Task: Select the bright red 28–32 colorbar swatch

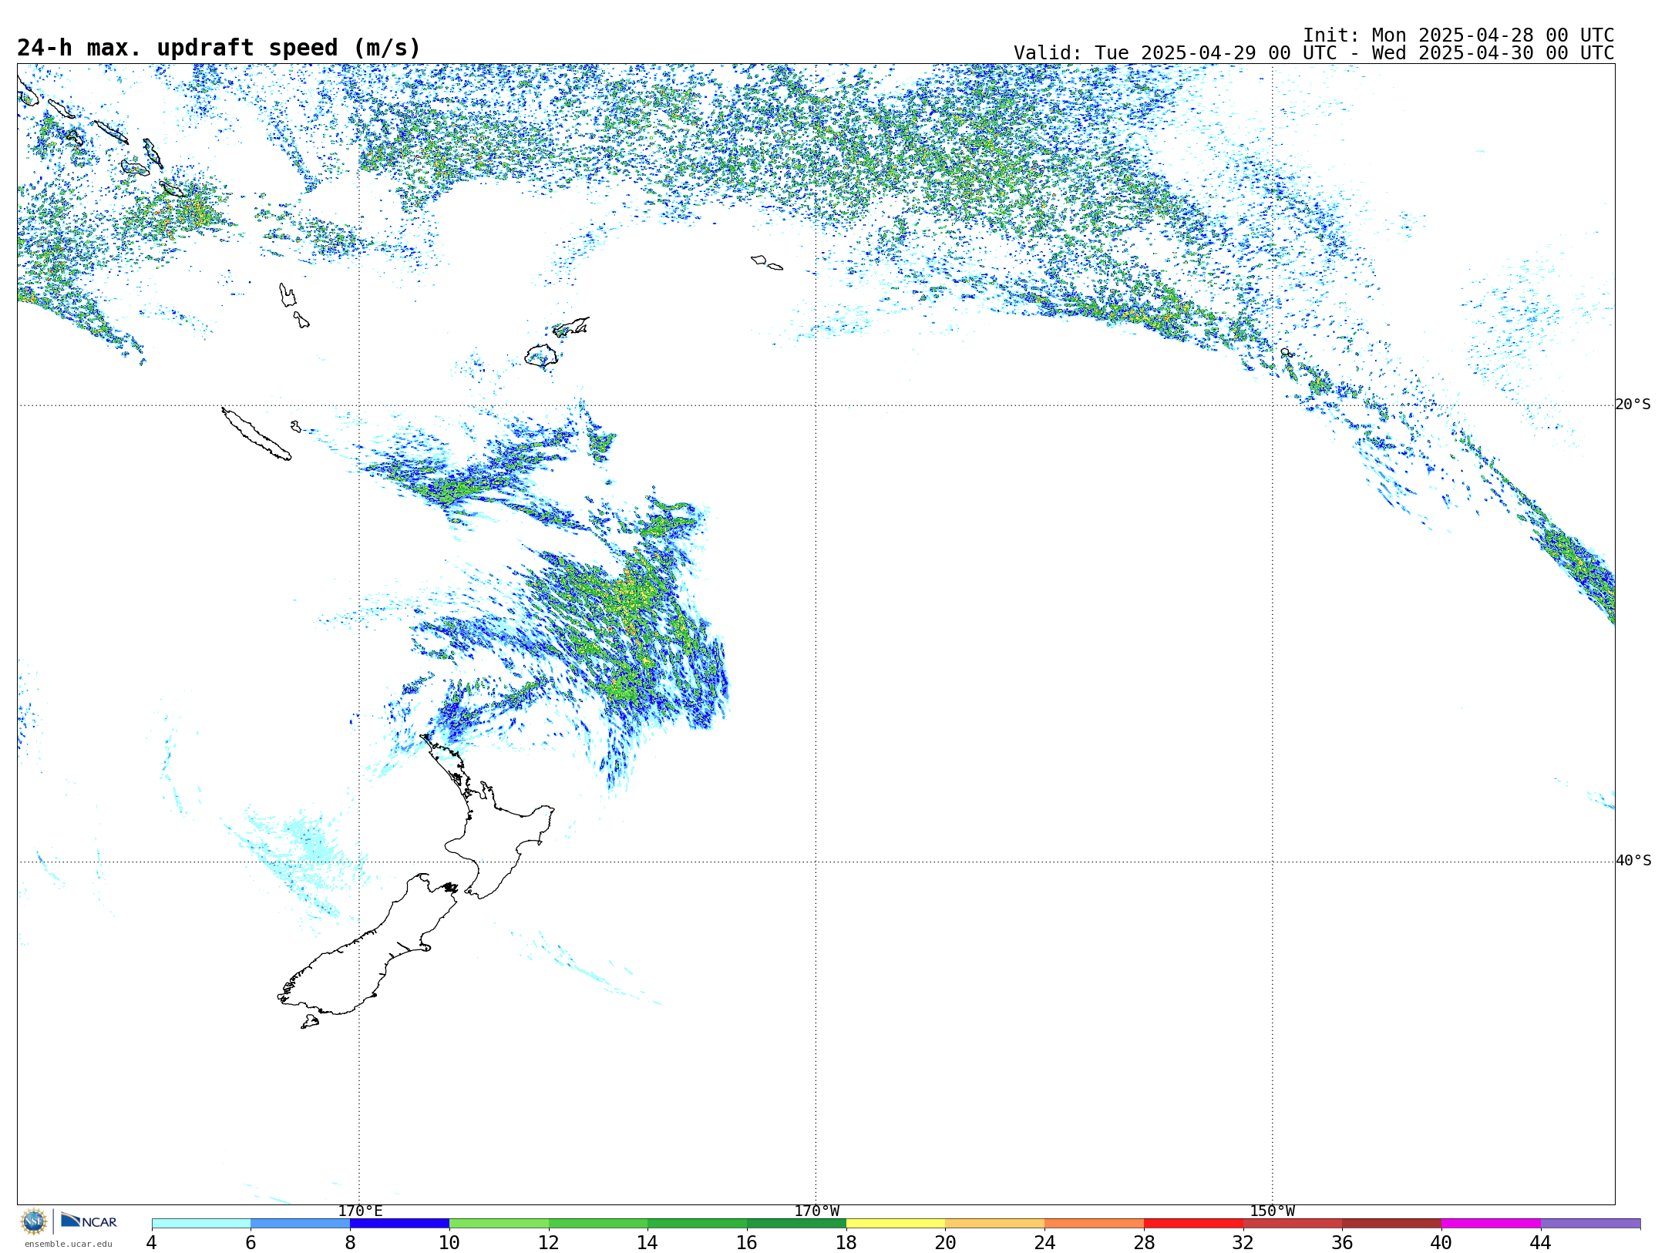Action: click(x=1193, y=1224)
